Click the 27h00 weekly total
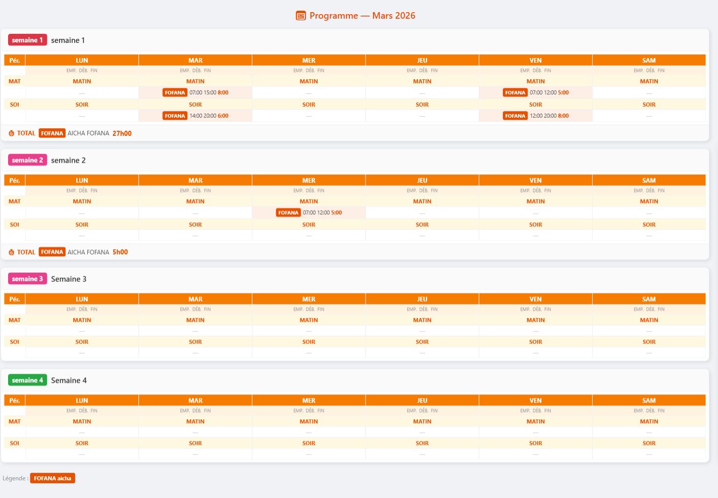The height and width of the screenshot is (498, 718). [x=122, y=133]
